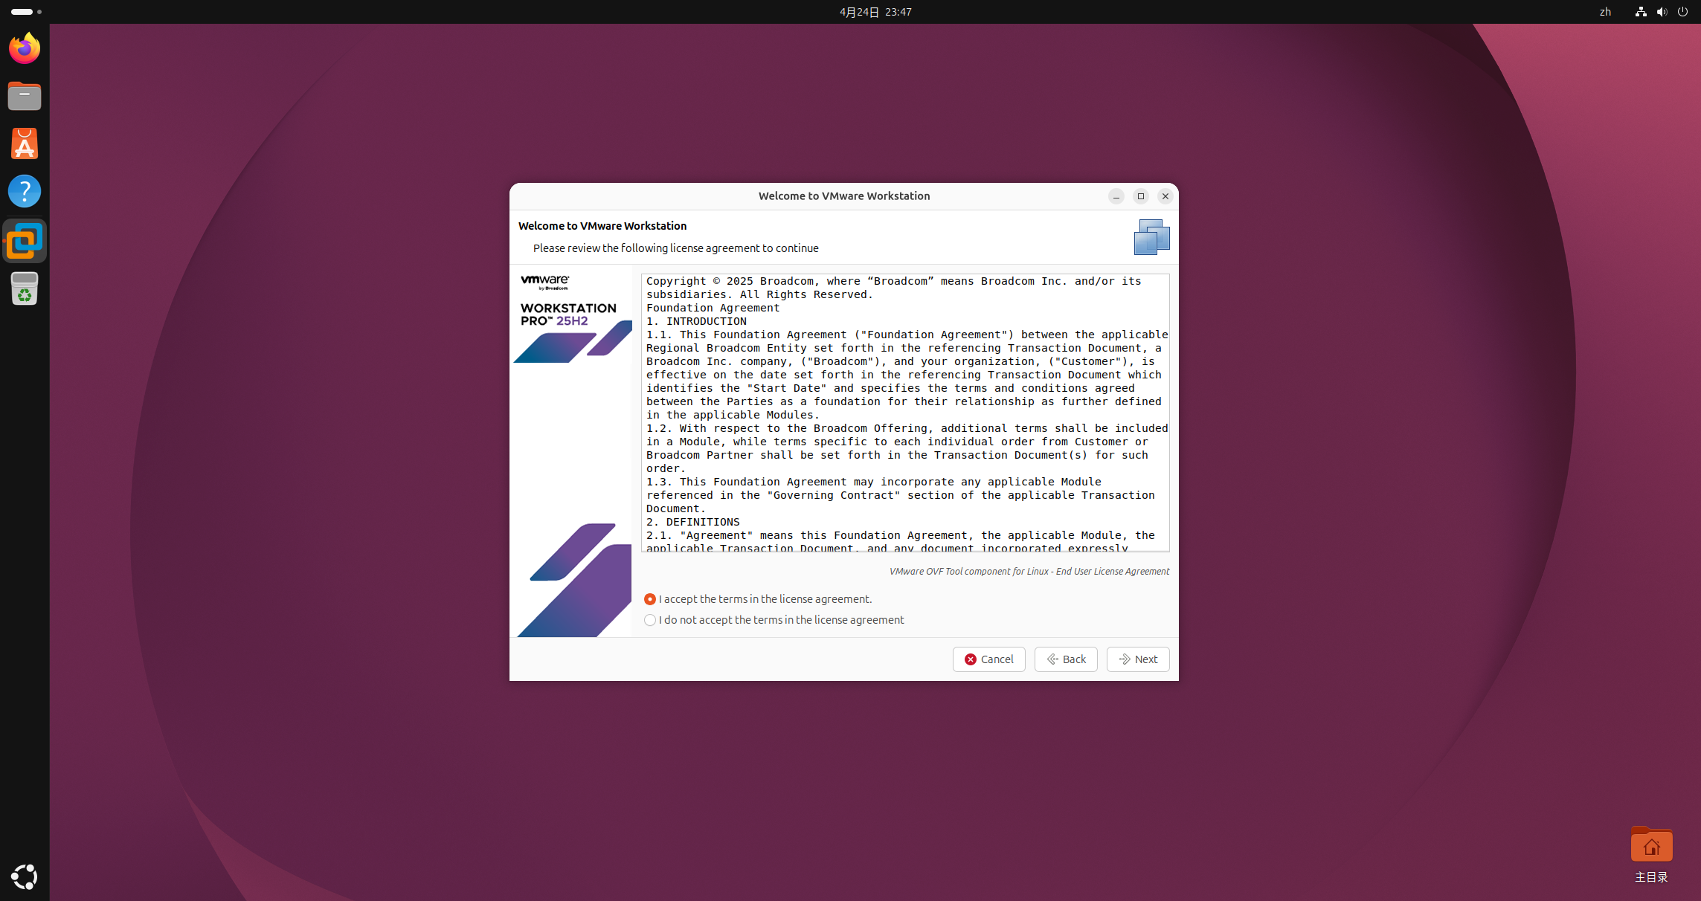1701x901 pixels.
Task: Open the Trash dock icon
Action: (x=25, y=288)
